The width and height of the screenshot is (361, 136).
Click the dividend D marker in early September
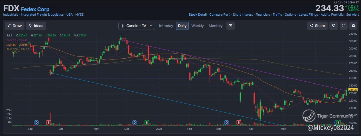[36, 122]
